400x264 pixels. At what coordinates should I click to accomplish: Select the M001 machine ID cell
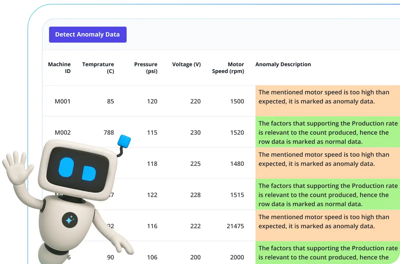pos(63,102)
